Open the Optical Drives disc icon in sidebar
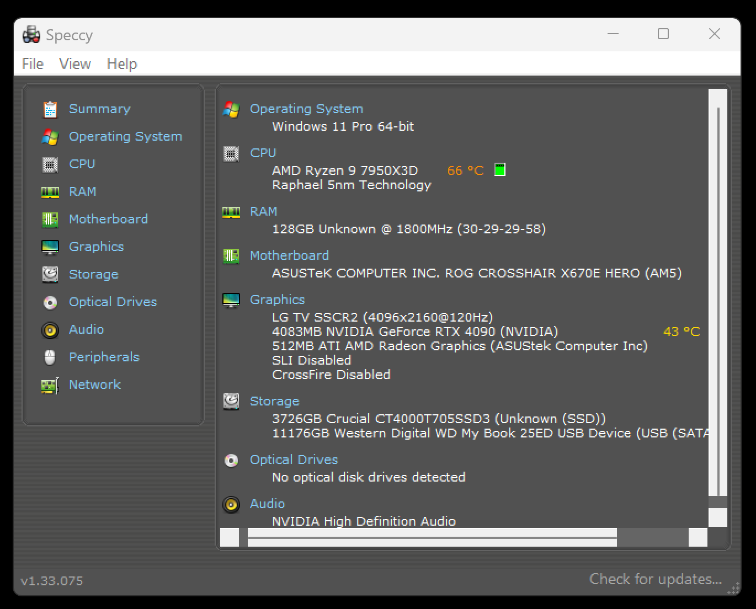 pos(50,302)
